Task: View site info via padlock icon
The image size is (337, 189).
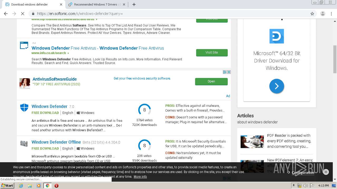Action: 33,14
